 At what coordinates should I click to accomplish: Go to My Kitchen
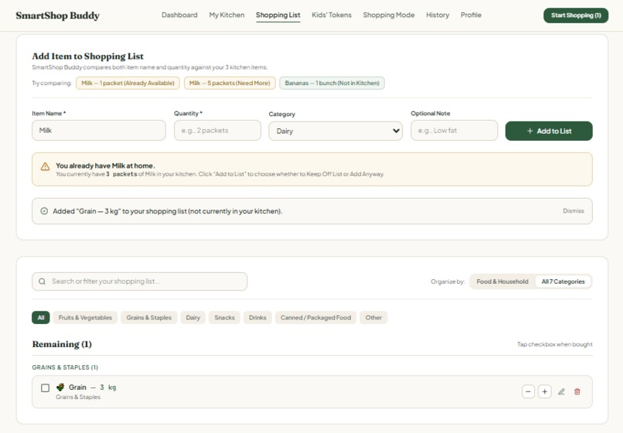click(x=226, y=15)
